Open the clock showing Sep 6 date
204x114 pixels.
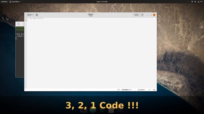[x=102, y=2]
